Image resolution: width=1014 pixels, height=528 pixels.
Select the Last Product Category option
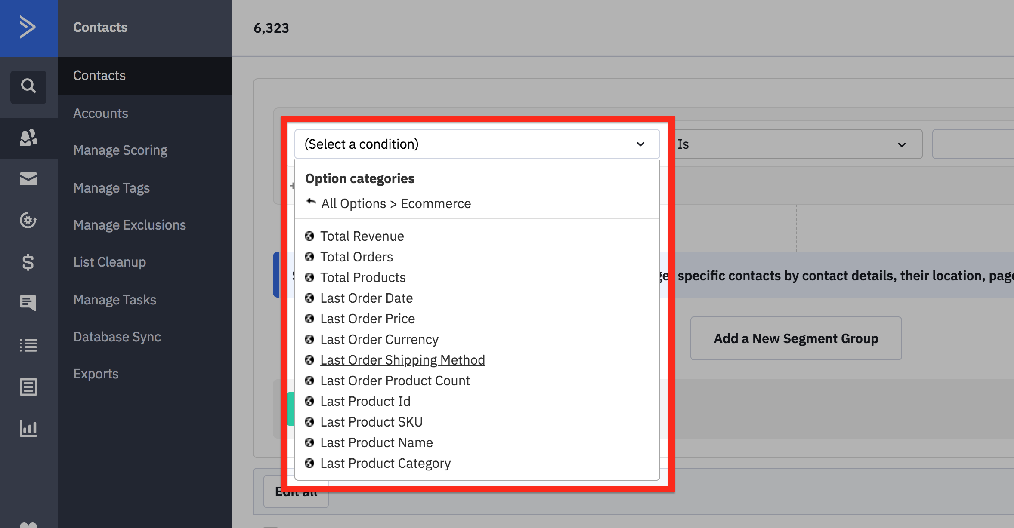click(385, 463)
